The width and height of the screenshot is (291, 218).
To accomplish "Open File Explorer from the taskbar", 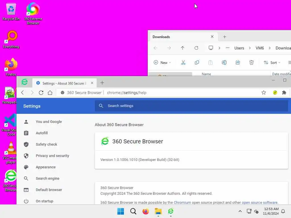I will click(158, 211).
